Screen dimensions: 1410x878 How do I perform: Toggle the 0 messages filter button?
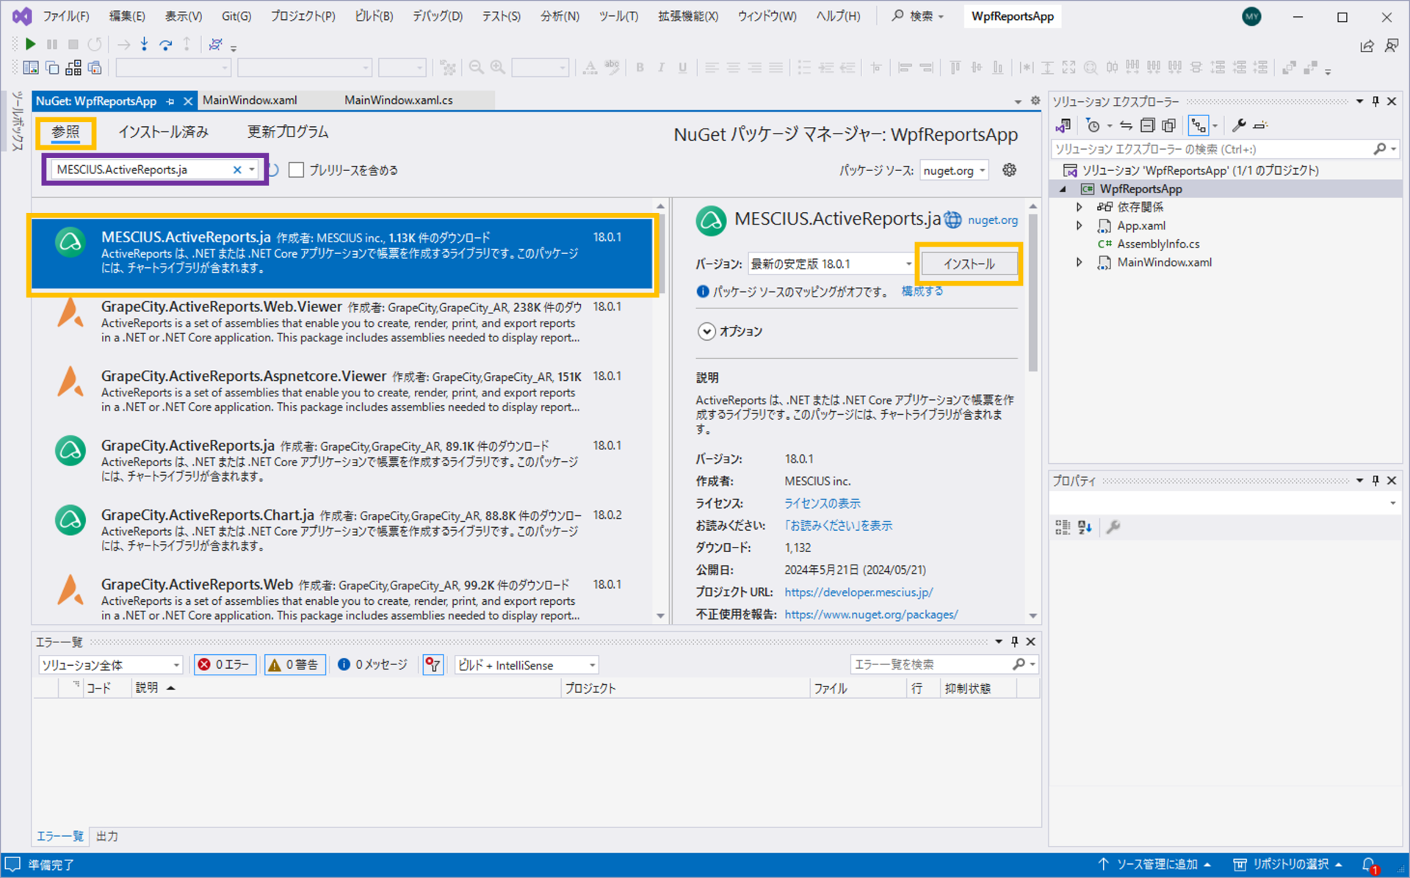pos(373,665)
